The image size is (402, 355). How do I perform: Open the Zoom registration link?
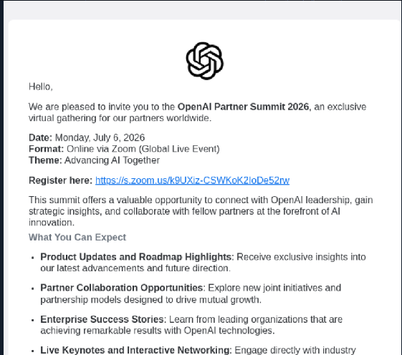[192, 180]
